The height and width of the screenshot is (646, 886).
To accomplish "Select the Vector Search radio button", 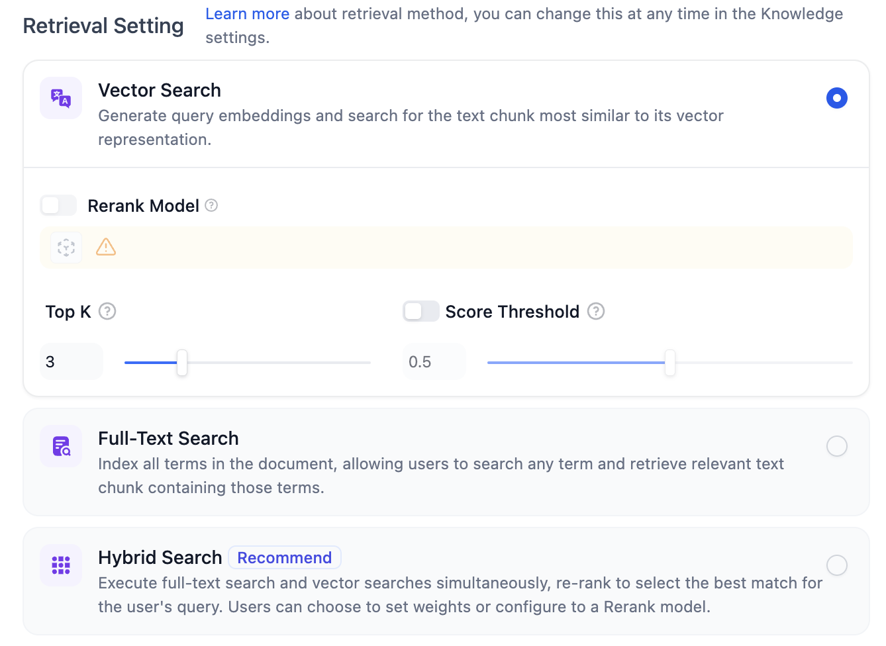I will point(837,98).
